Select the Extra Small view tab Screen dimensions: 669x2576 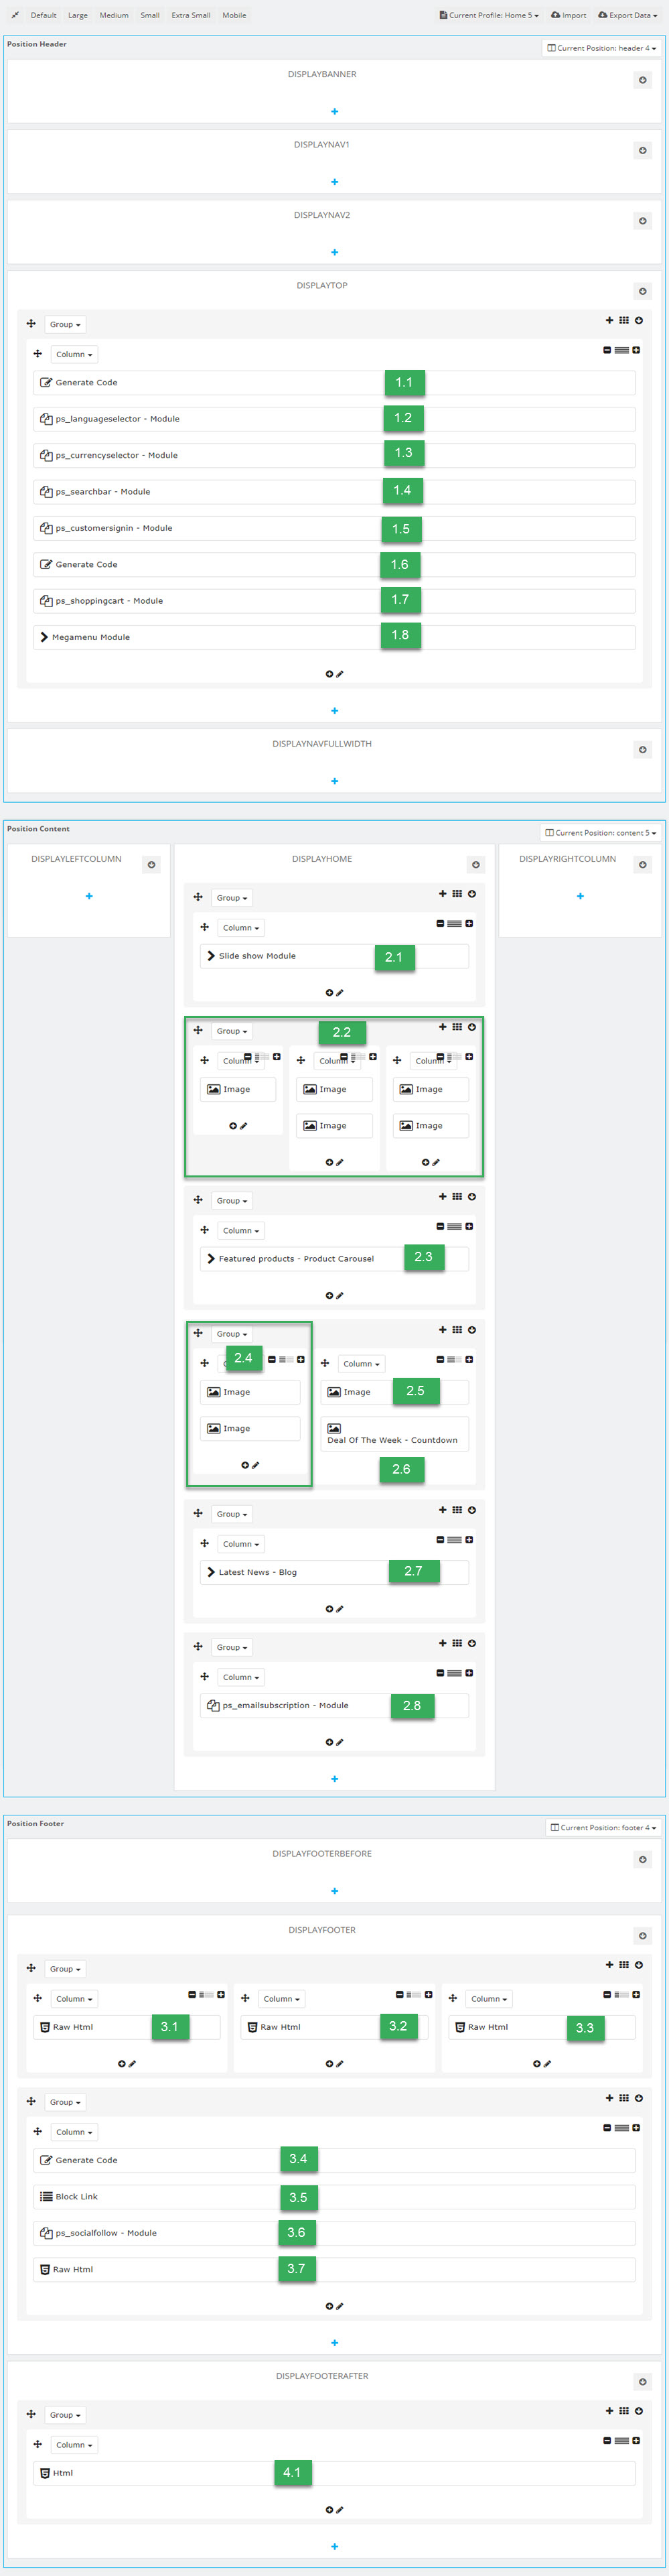point(190,15)
